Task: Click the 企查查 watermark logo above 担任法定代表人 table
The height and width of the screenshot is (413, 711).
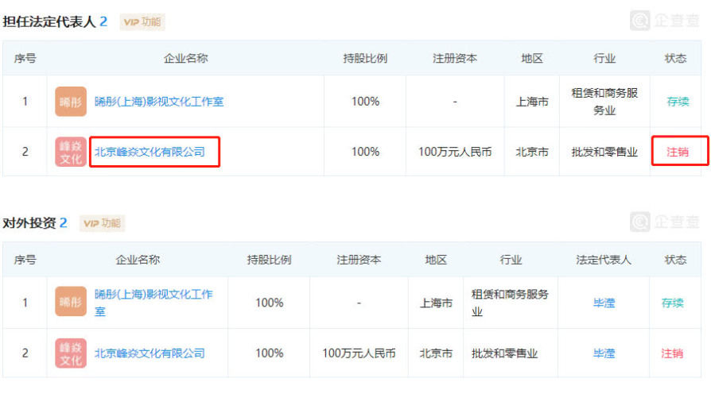Action: 665,21
